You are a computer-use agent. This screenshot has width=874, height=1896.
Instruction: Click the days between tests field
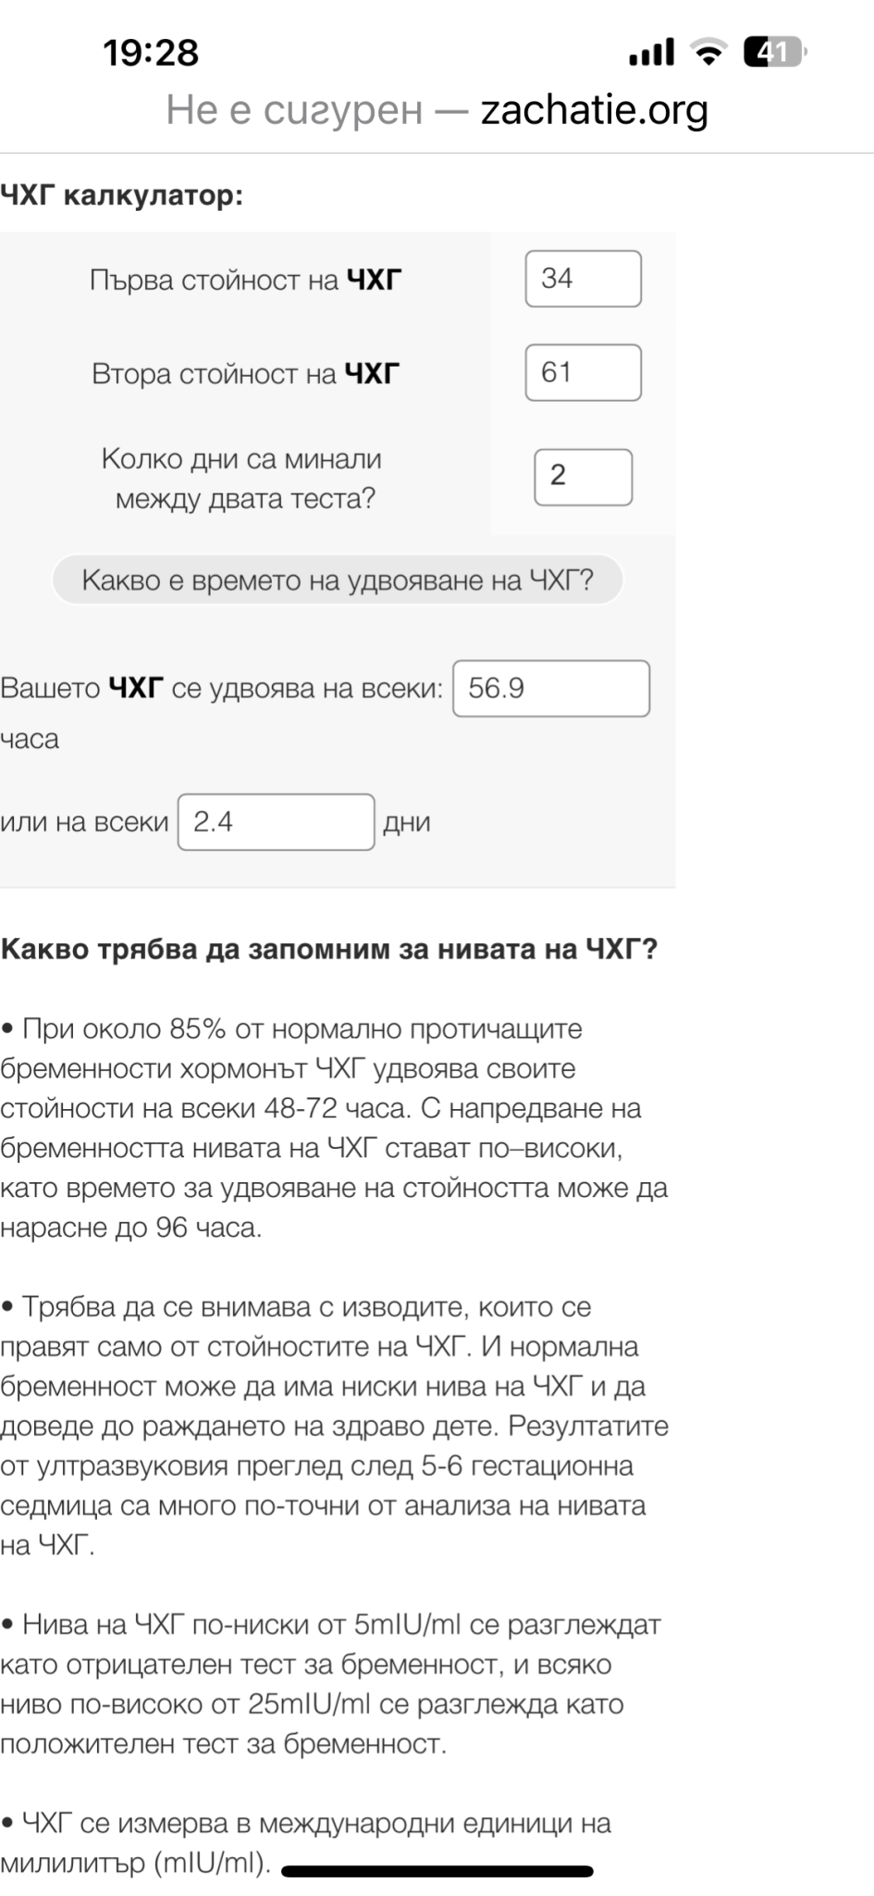click(583, 477)
